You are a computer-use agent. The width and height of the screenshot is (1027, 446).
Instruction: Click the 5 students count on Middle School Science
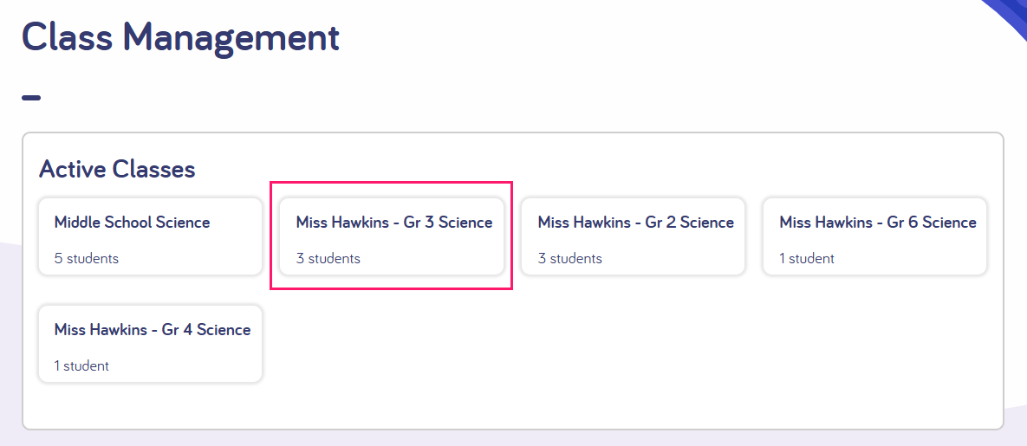click(x=87, y=259)
